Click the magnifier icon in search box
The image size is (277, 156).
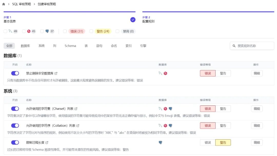[234, 46]
